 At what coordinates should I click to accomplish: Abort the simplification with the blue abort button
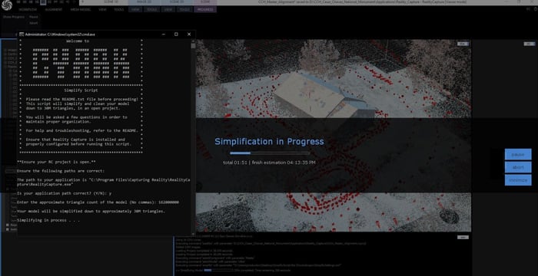tap(518, 167)
